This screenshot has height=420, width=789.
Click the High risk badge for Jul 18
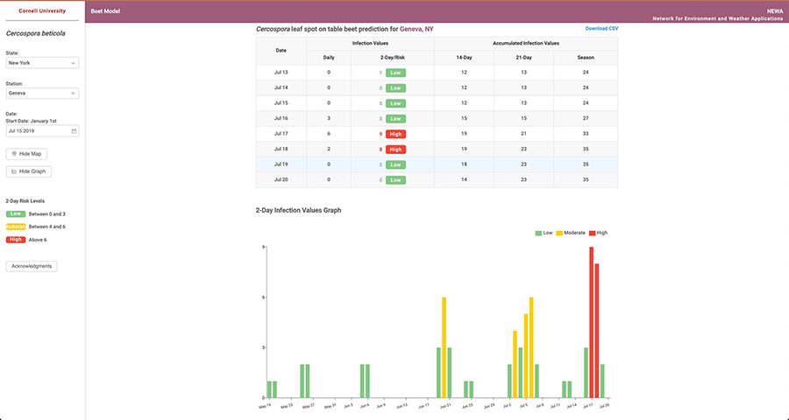click(395, 150)
